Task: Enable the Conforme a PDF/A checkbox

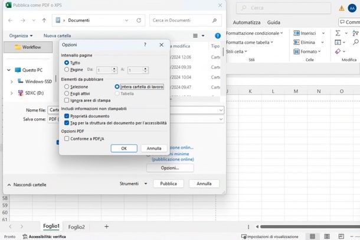Action: (67, 138)
